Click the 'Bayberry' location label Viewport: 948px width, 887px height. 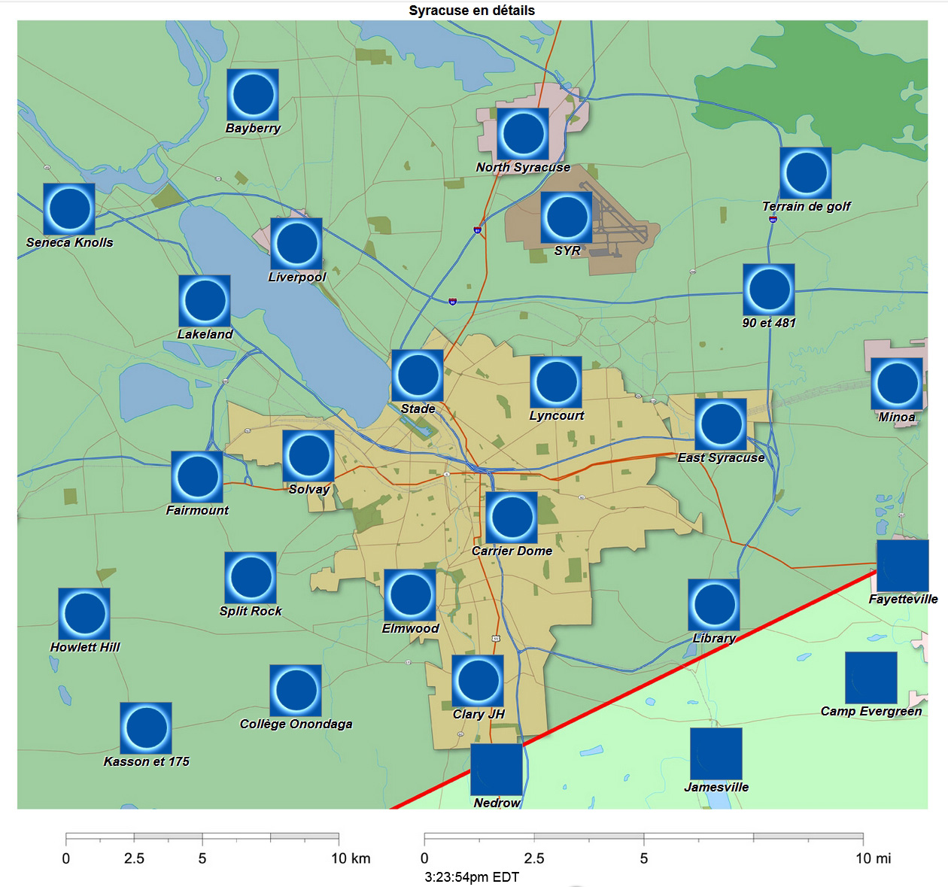[253, 128]
